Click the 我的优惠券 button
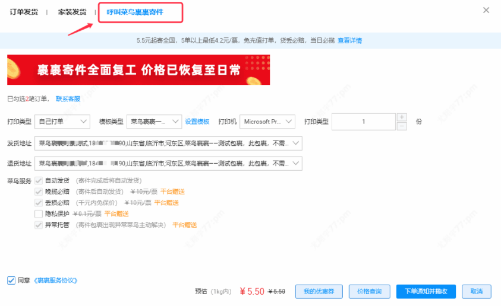Screen dimensions: 501x306 [319, 291]
